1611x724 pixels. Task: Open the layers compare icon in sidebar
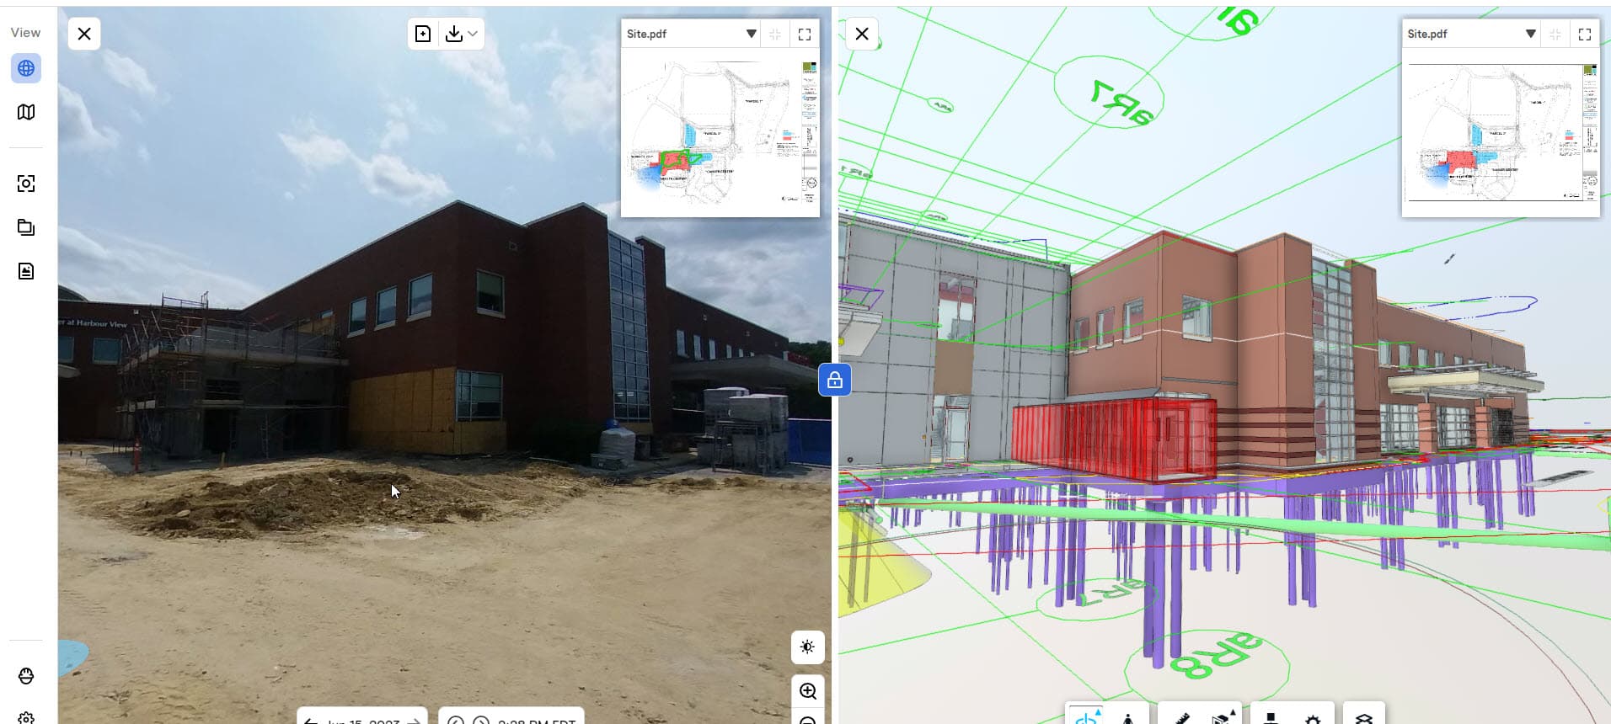[26, 227]
